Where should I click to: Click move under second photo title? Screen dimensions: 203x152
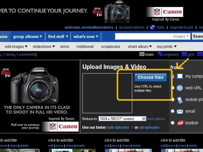(60, 146)
